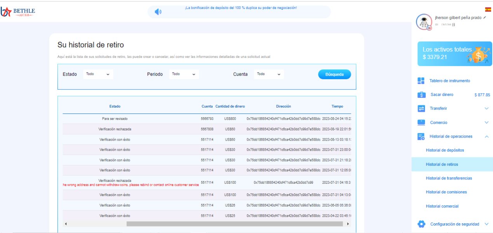Expand the Comercio menu chevron
This screenshot has width=493, height=233.
coord(486,123)
